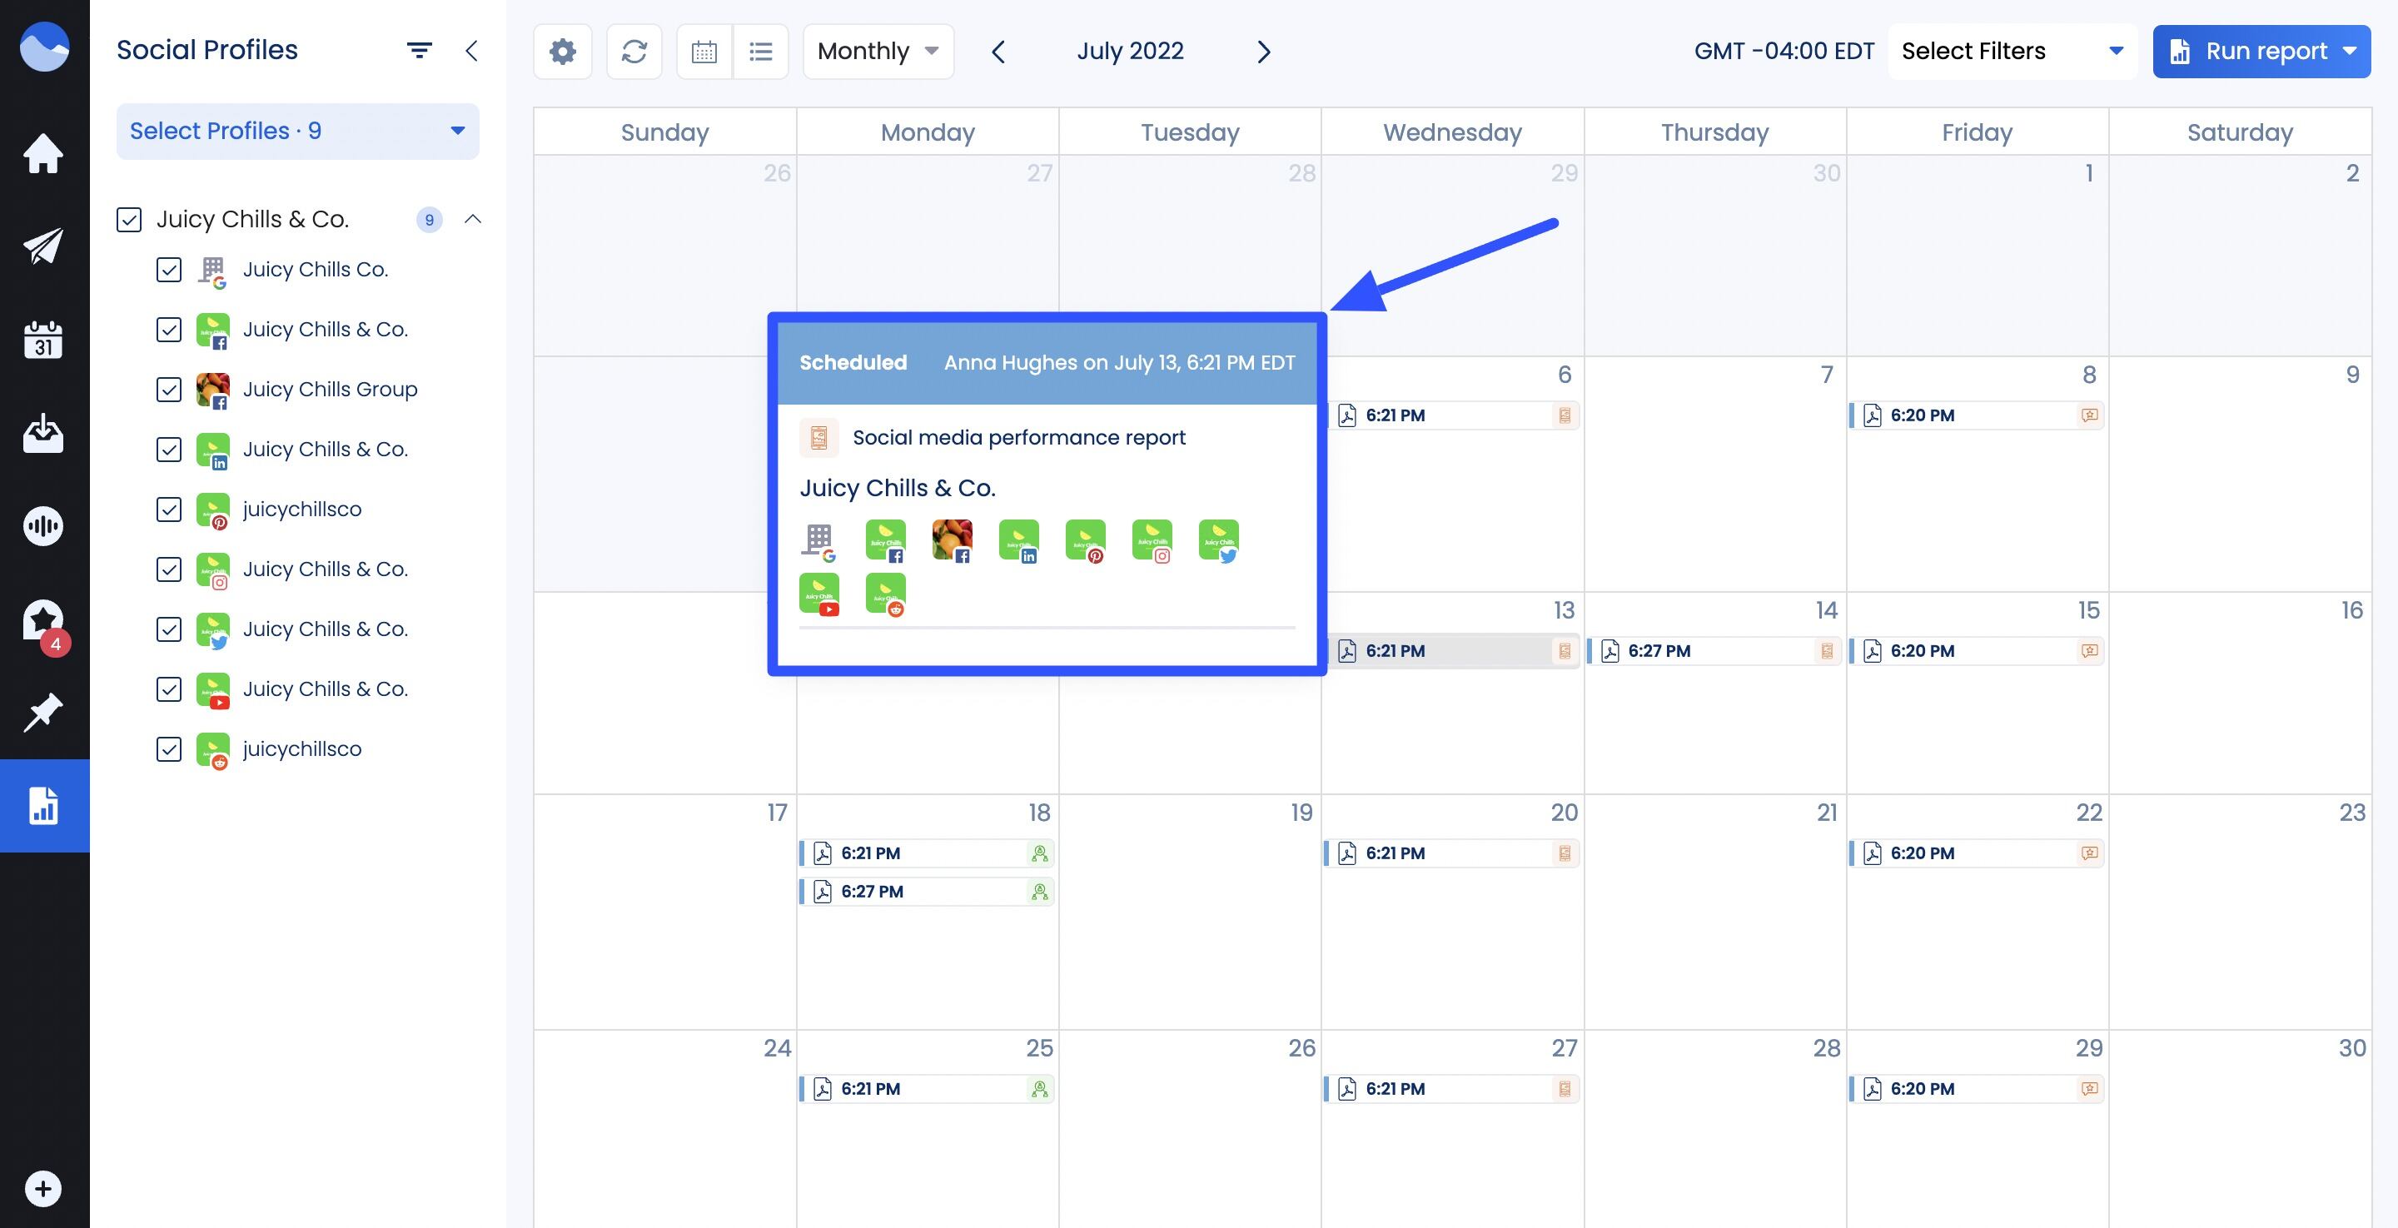Image resolution: width=2398 pixels, height=1228 pixels.
Task: Select the social listening waveform icon
Action: click(x=44, y=526)
